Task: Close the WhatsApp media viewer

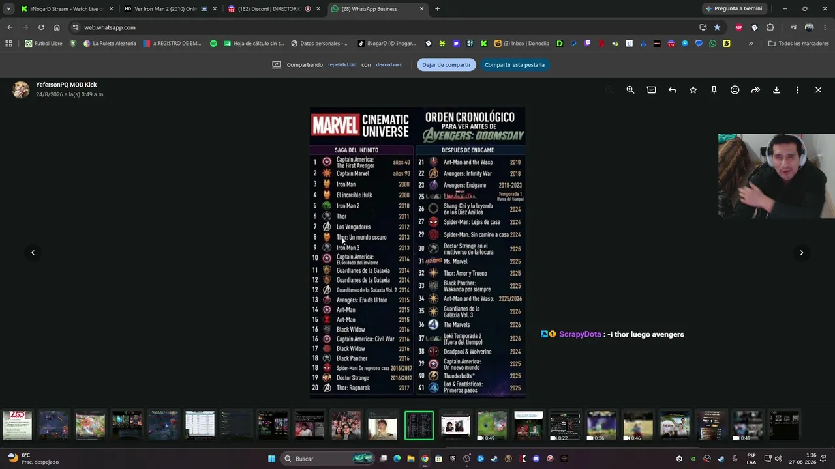Action: (818, 90)
